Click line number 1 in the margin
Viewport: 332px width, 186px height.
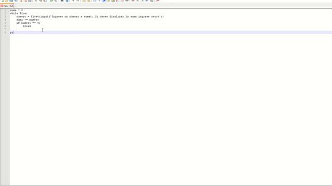click(5, 10)
